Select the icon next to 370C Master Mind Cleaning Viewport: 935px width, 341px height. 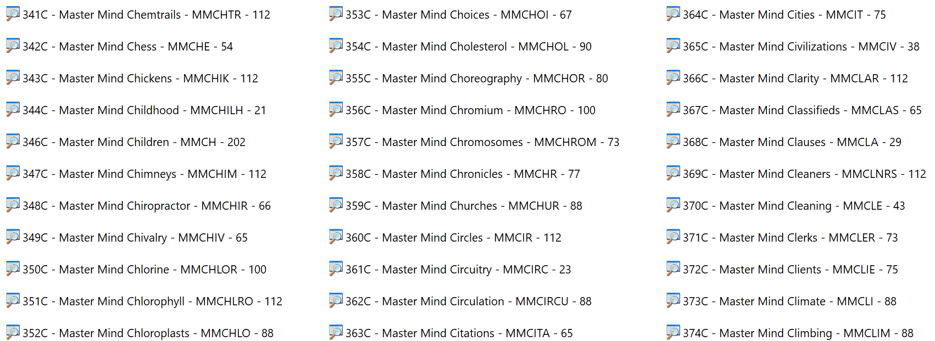pyautogui.click(x=673, y=205)
